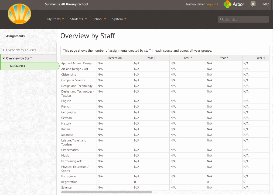The height and width of the screenshot is (195, 273).
Task: Select the History row label
Action: click(x=66, y=124)
